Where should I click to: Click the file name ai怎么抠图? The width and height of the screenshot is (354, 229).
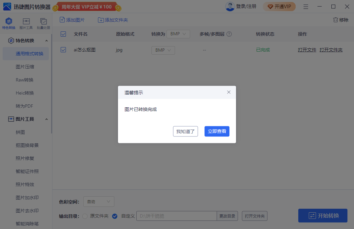pos(85,50)
